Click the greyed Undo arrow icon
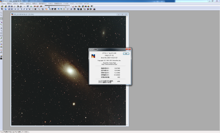 24,7
